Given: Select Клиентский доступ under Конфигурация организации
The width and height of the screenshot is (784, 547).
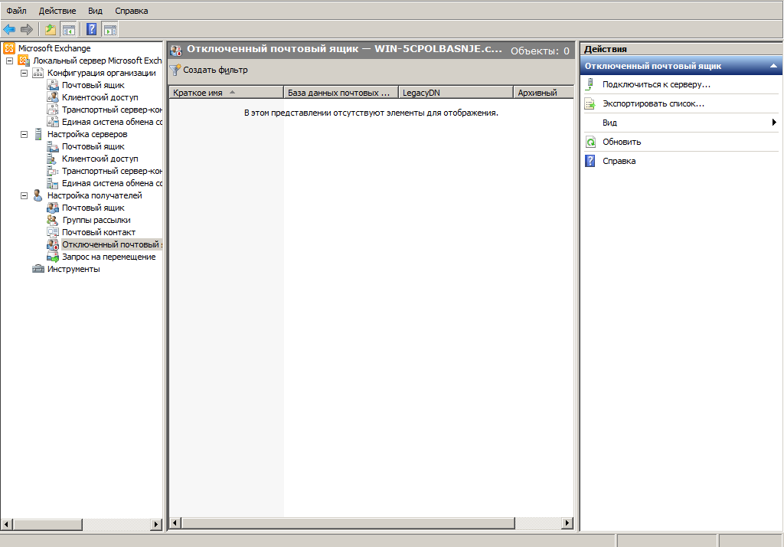Looking at the screenshot, I should [100, 97].
